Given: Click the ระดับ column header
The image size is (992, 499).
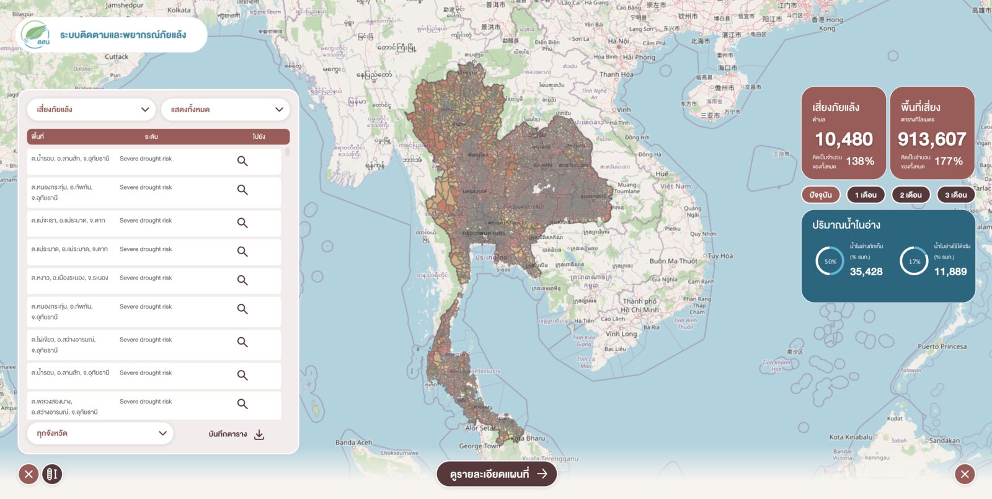Looking at the screenshot, I should 151,136.
